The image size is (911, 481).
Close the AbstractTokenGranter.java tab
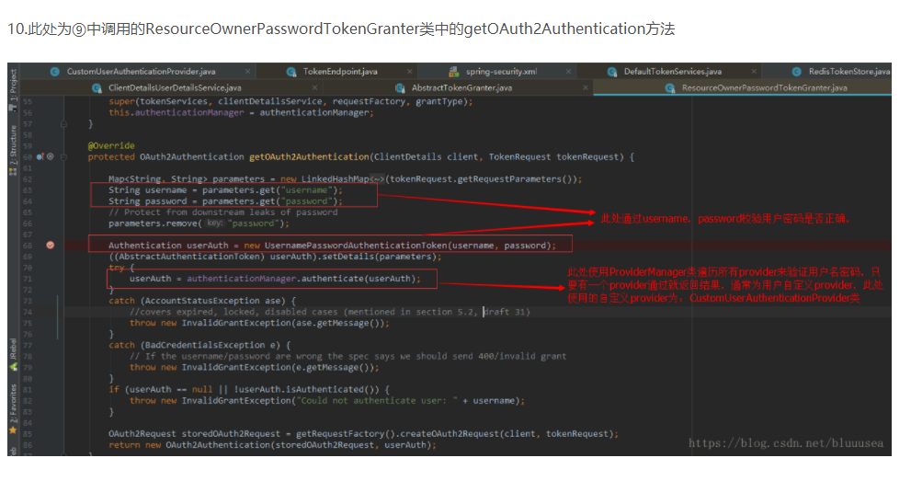click(586, 87)
